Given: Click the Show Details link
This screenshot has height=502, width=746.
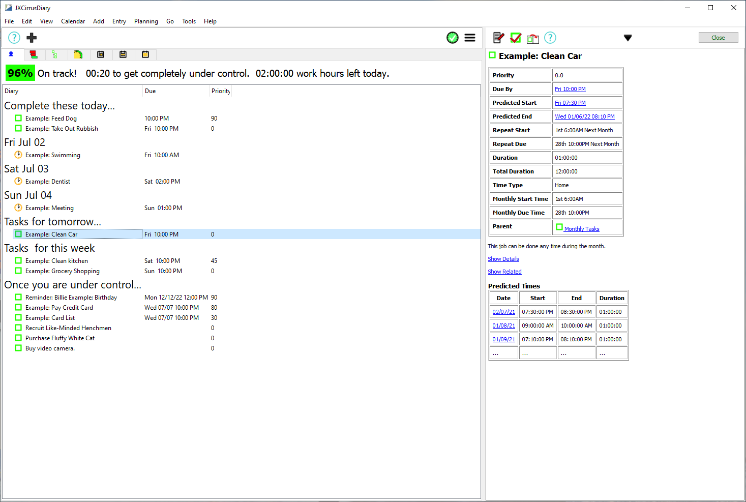Looking at the screenshot, I should point(503,259).
